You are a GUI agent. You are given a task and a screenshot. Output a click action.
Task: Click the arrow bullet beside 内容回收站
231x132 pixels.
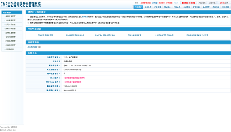(x=4, y=49)
